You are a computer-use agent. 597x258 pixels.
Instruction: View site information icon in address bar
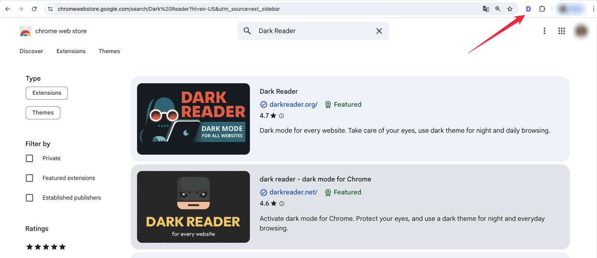coord(51,9)
